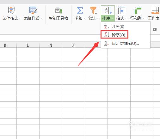
Task: Click the Filter (筛选) funnel icon
Action: [x=94, y=10]
